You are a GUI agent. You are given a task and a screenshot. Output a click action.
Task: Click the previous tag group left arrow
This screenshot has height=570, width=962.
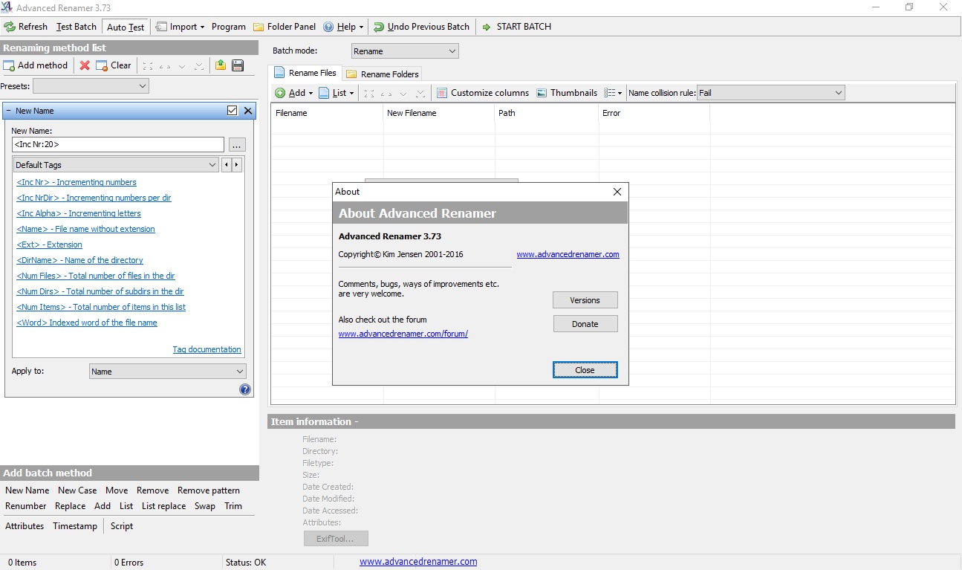(x=227, y=165)
